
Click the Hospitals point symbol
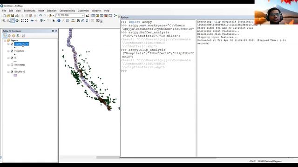pyautogui.click(x=15, y=54)
